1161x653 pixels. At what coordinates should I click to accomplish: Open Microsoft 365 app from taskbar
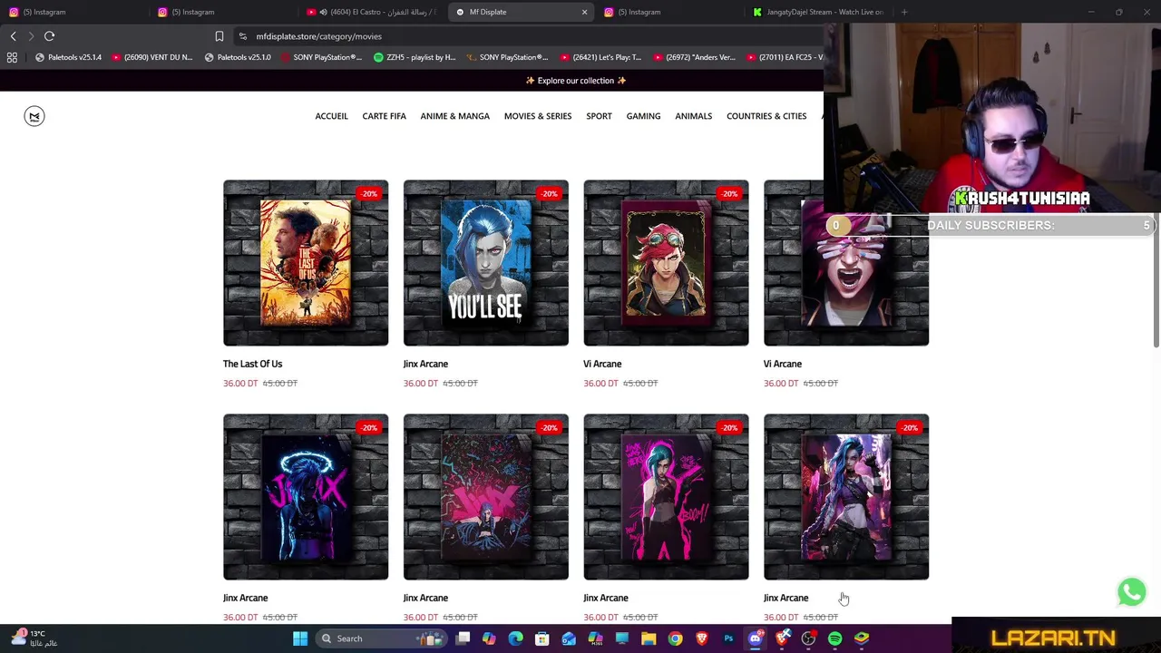(595, 638)
